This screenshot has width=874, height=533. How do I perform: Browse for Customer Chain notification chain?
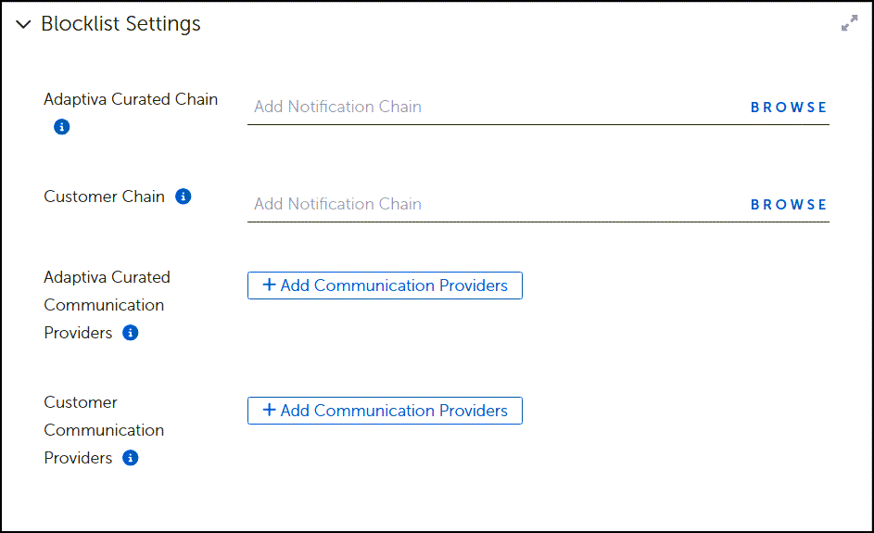tap(788, 205)
